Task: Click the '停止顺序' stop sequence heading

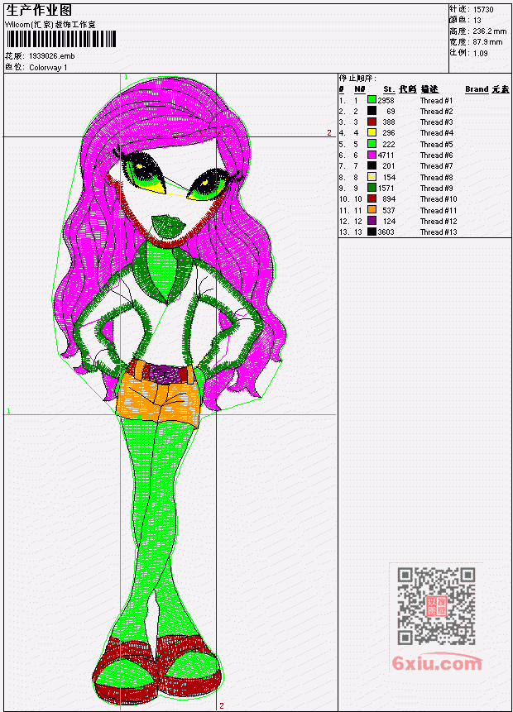Action: tap(357, 79)
